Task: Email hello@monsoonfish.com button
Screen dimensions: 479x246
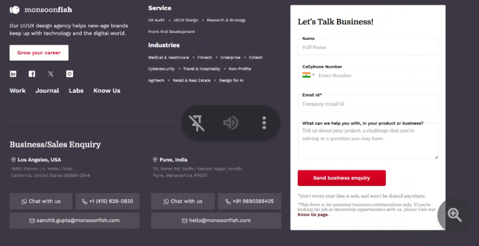Action: pyautogui.click(x=216, y=220)
